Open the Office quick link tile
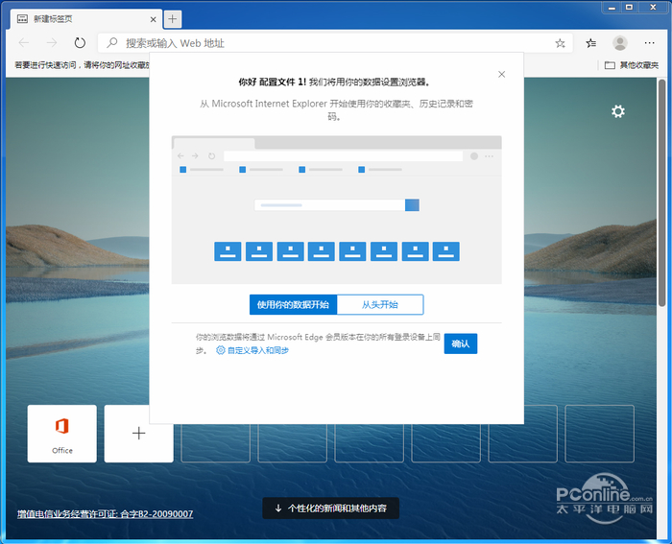 (x=62, y=434)
